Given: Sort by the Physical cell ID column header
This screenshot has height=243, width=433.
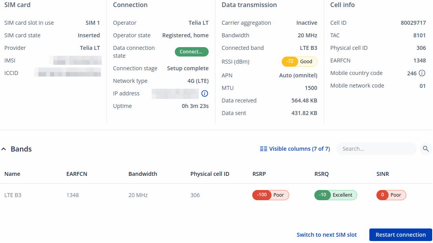Looking at the screenshot, I should (x=209, y=174).
